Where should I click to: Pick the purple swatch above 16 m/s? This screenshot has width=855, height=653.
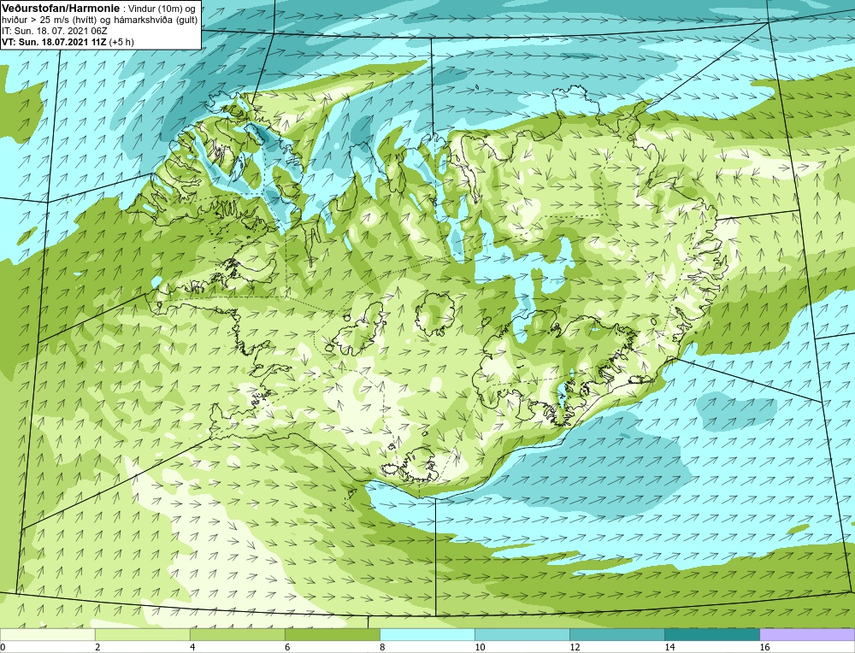[x=807, y=634]
